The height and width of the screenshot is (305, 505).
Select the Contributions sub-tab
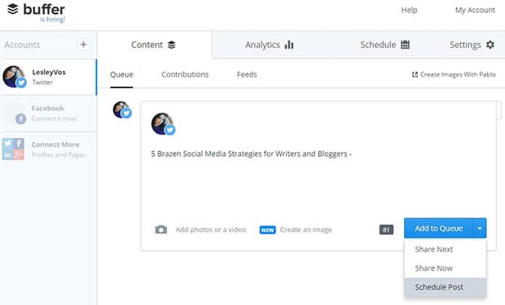(185, 75)
